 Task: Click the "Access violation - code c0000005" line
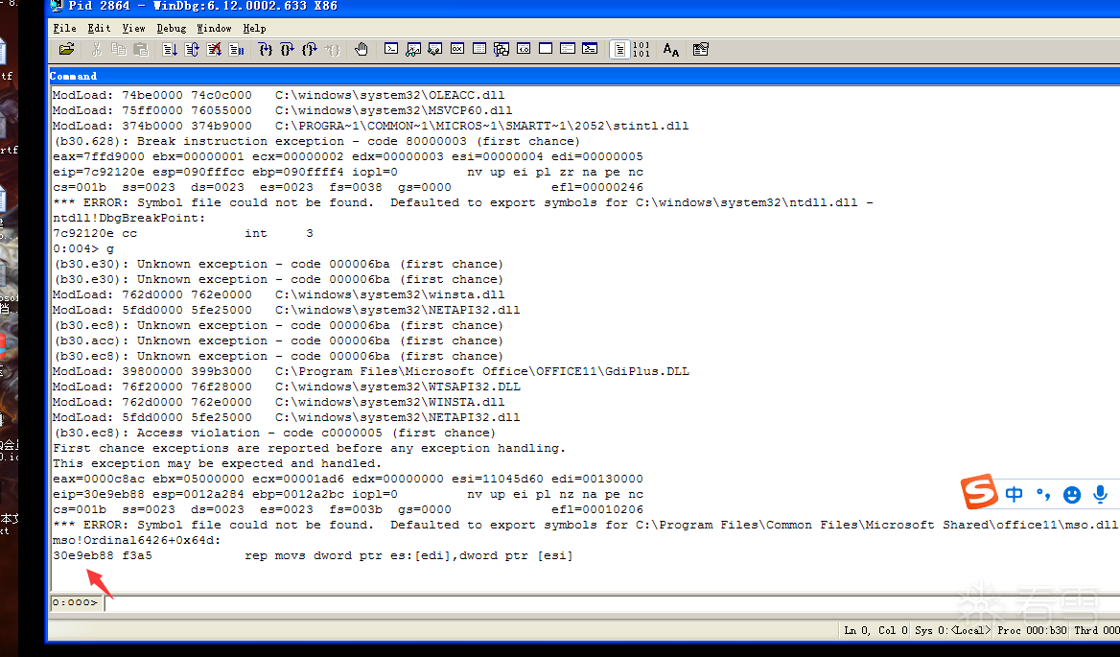click(x=274, y=433)
